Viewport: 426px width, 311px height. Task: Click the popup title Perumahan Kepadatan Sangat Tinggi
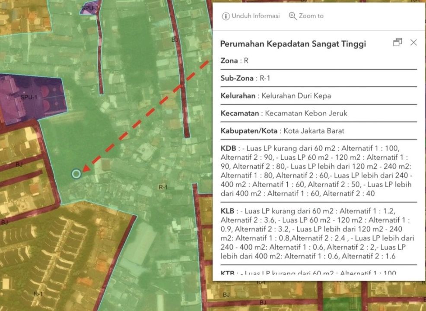(x=293, y=44)
